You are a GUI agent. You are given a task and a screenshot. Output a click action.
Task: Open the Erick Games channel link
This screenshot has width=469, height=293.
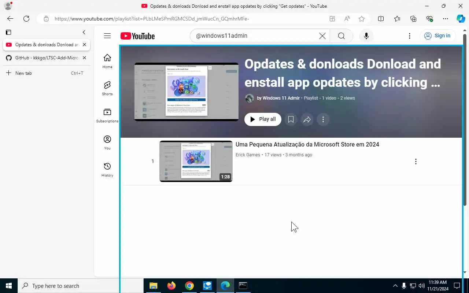point(248,155)
